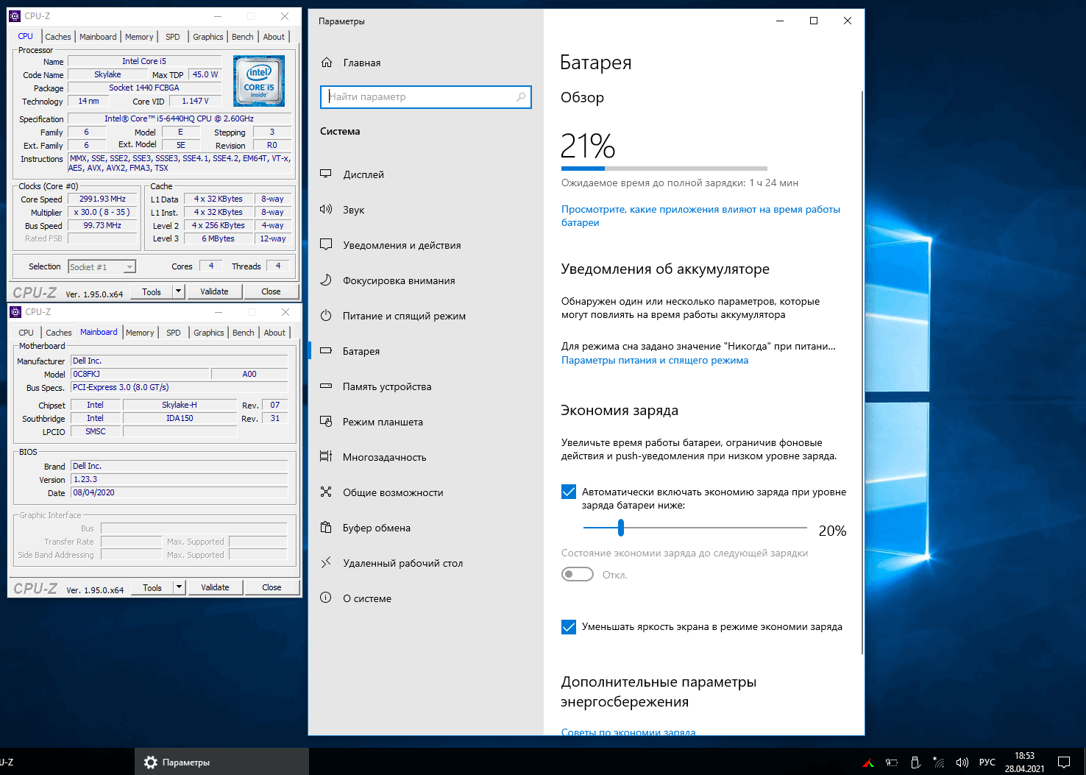
Task: Click РУС language indicator in taskbar
Action: (987, 762)
